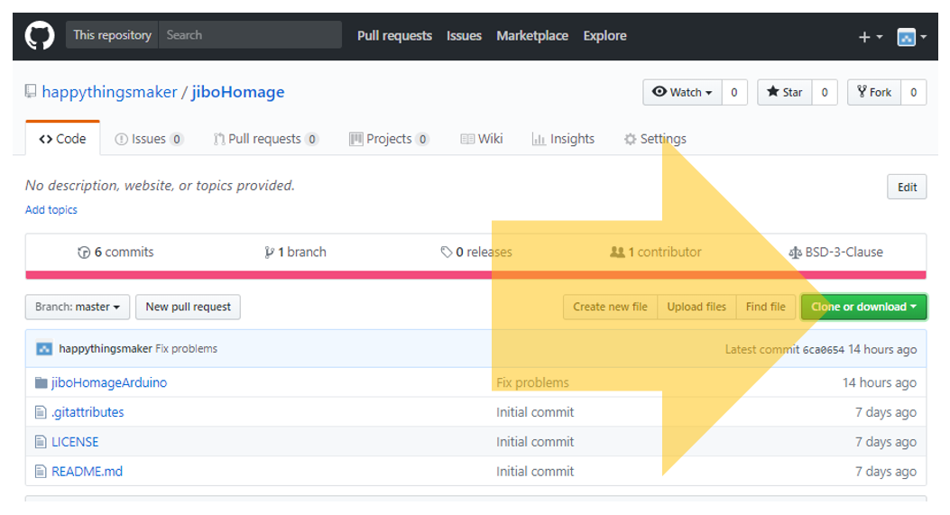The width and height of the screenshot is (950, 515).
Task: Click the Add topics link
Action: tap(51, 210)
